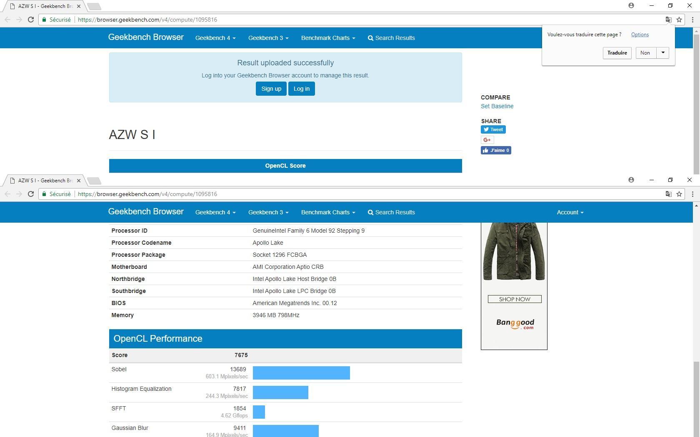Click the Google Plus share icon

[x=487, y=140]
